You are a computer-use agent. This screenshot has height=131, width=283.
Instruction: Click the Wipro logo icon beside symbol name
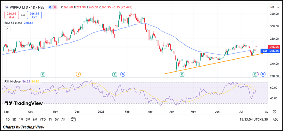coord(7,6)
